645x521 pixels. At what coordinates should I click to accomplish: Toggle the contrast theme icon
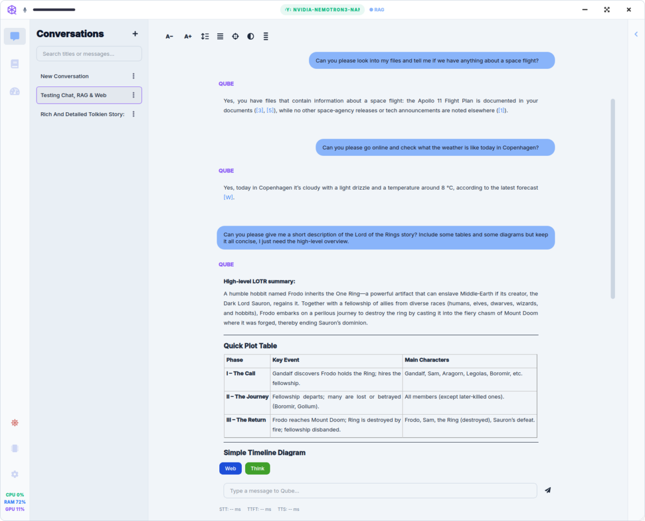click(x=250, y=37)
